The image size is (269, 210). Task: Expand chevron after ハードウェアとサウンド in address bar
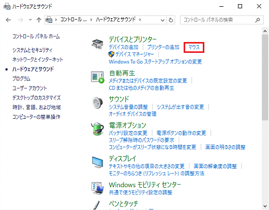pos(140,20)
